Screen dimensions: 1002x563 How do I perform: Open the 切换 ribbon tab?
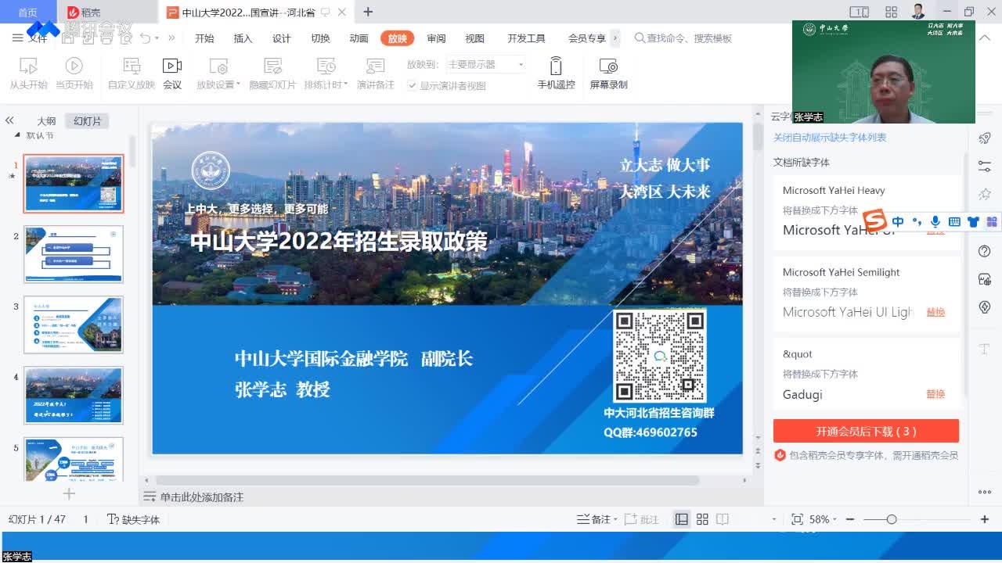pyautogui.click(x=320, y=38)
